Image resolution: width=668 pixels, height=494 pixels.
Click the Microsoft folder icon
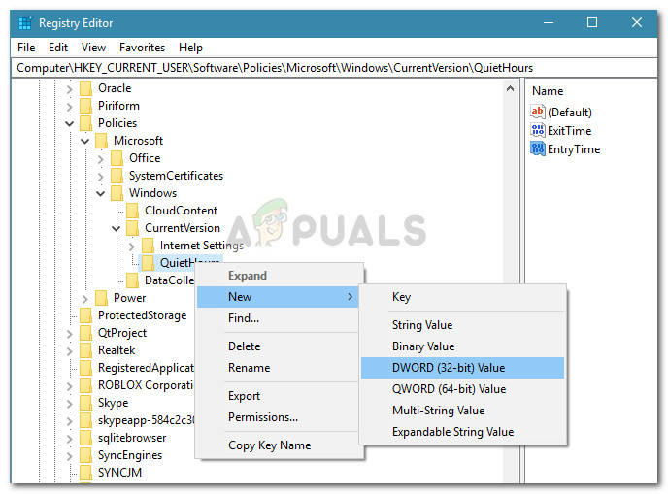click(x=101, y=141)
